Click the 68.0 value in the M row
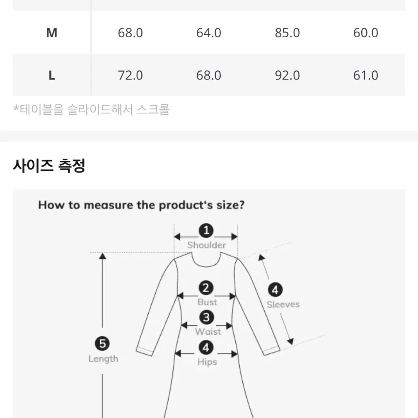Image resolution: width=418 pixels, height=418 pixels. (130, 33)
